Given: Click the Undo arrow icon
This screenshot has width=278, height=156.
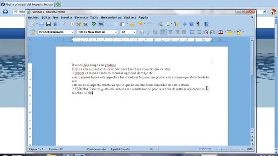Looking at the screenshot, I should [x=140, y=24].
